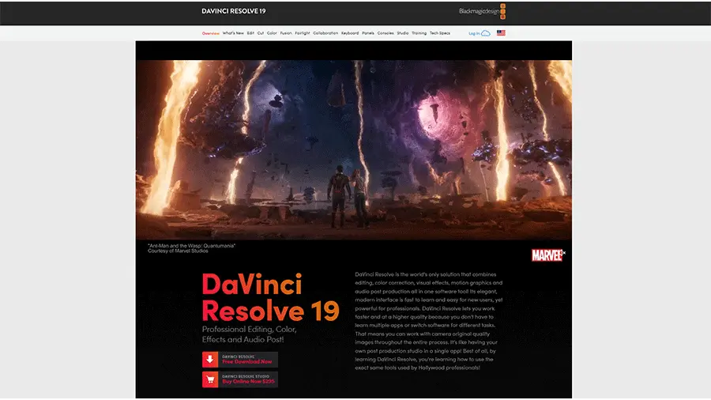
Task: Click the Blackmagicdesign logo
Action: (482, 11)
